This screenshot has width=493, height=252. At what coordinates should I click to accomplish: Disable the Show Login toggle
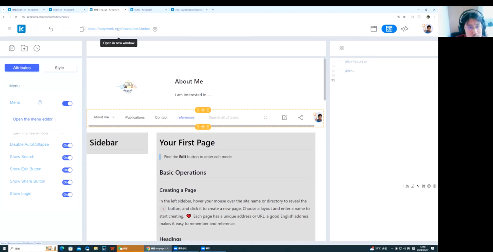coord(67,195)
